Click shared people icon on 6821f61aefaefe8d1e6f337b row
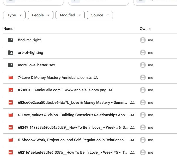This screenshot has width=177, height=156. click(132, 153)
